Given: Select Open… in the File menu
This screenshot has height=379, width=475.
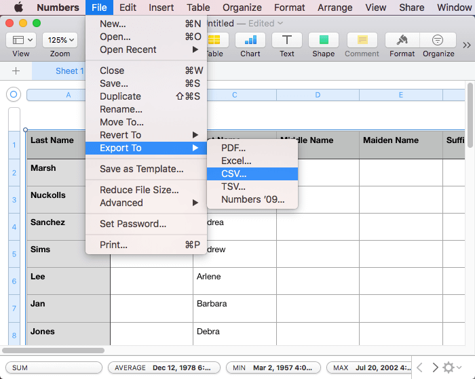Looking at the screenshot, I should point(147,37).
